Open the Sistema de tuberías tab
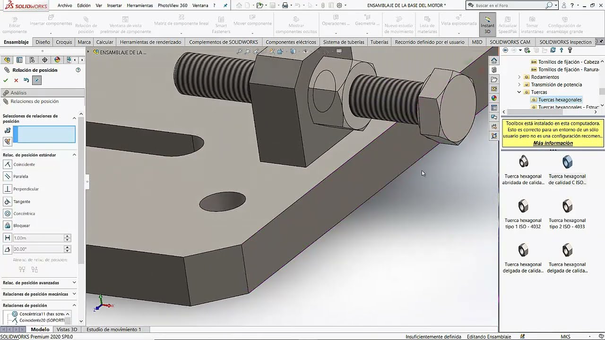The width and height of the screenshot is (605, 340). point(344,42)
